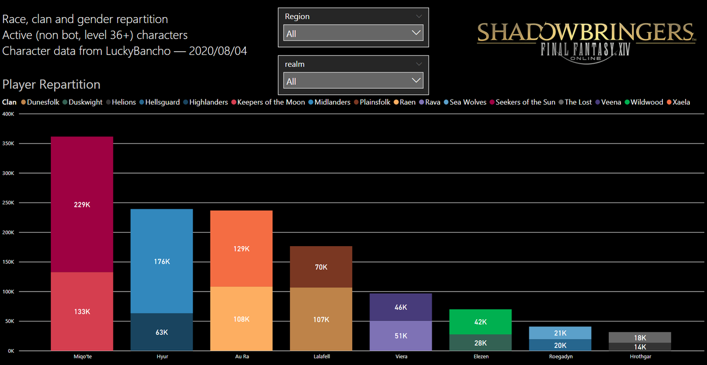Select Seekers of the Sun legend entry
This screenshot has width=707, height=365.
tap(522, 102)
